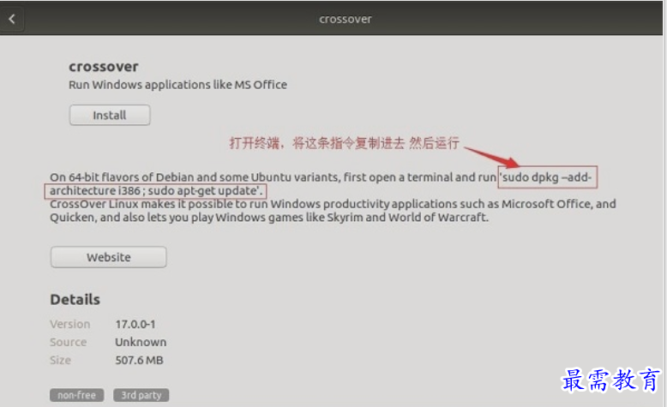The height and width of the screenshot is (407, 667).
Task: Open the crossover Website link button
Action: [109, 257]
